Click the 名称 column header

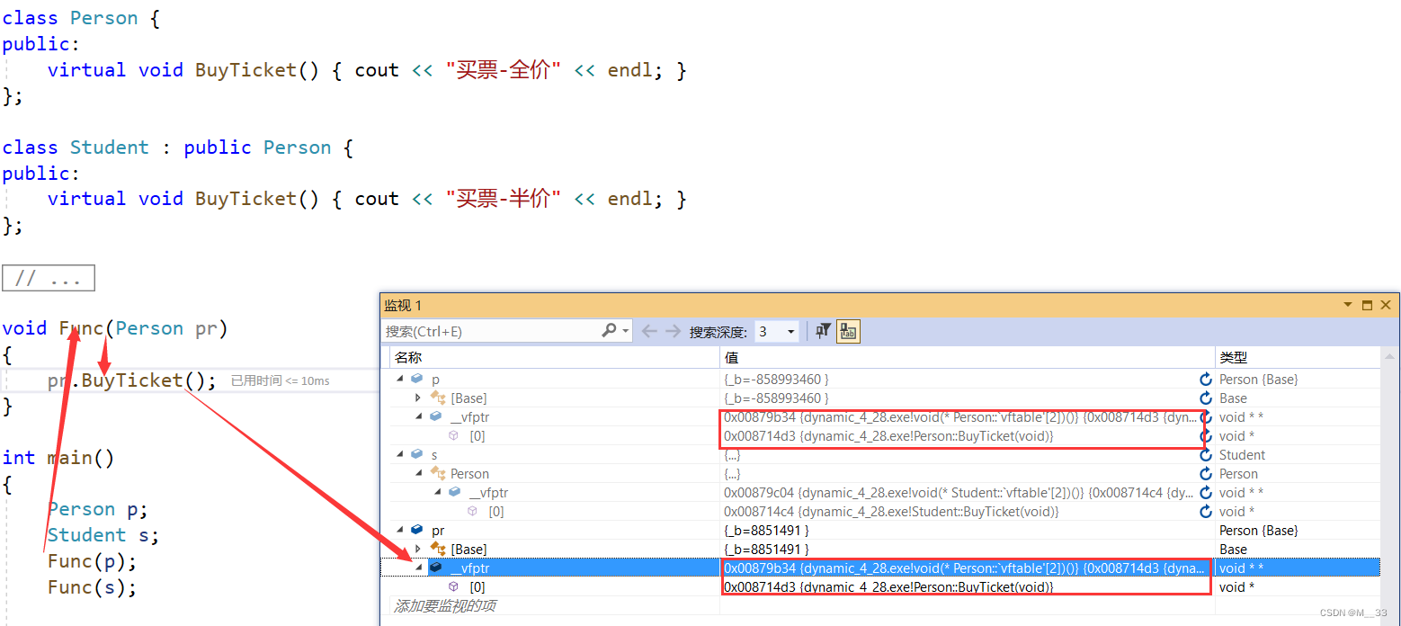click(407, 358)
